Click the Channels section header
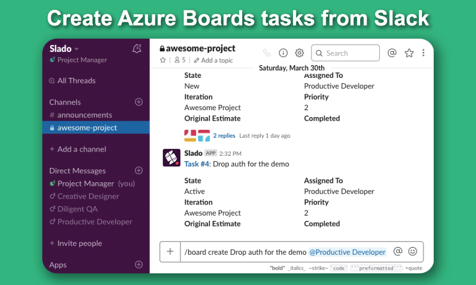The width and height of the screenshot is (476, 285). [65, 102]
